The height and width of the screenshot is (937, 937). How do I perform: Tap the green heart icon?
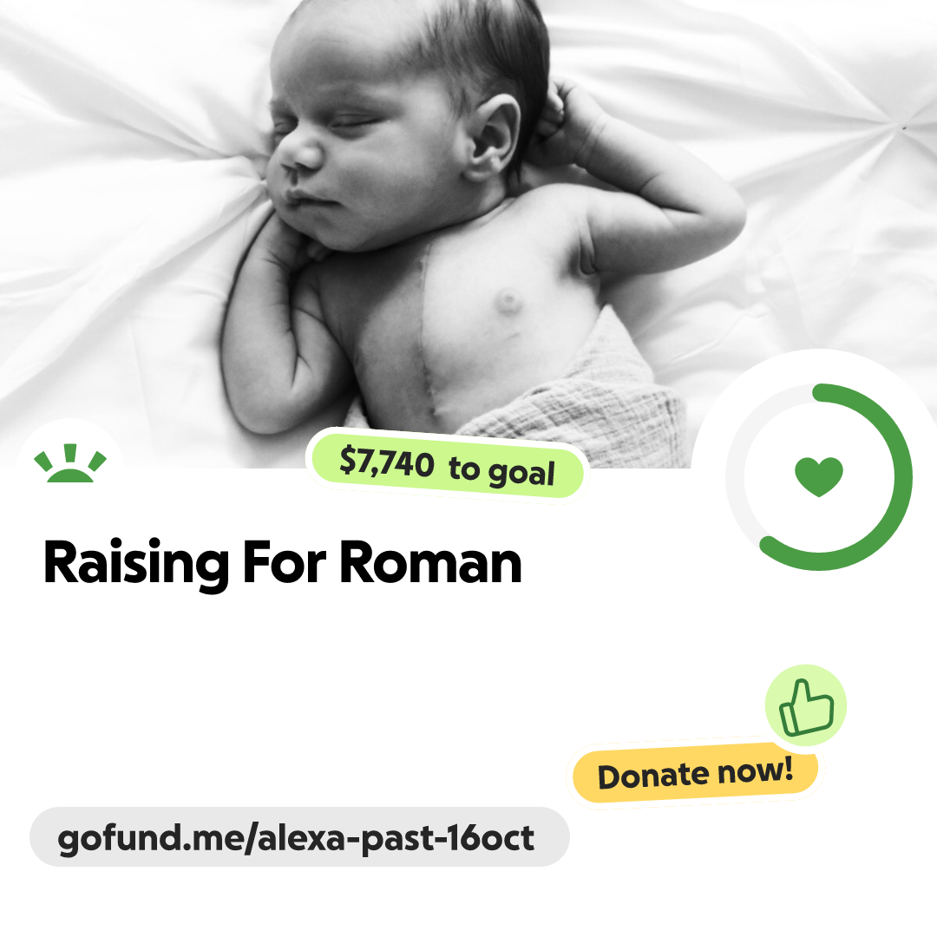point(819,476)
